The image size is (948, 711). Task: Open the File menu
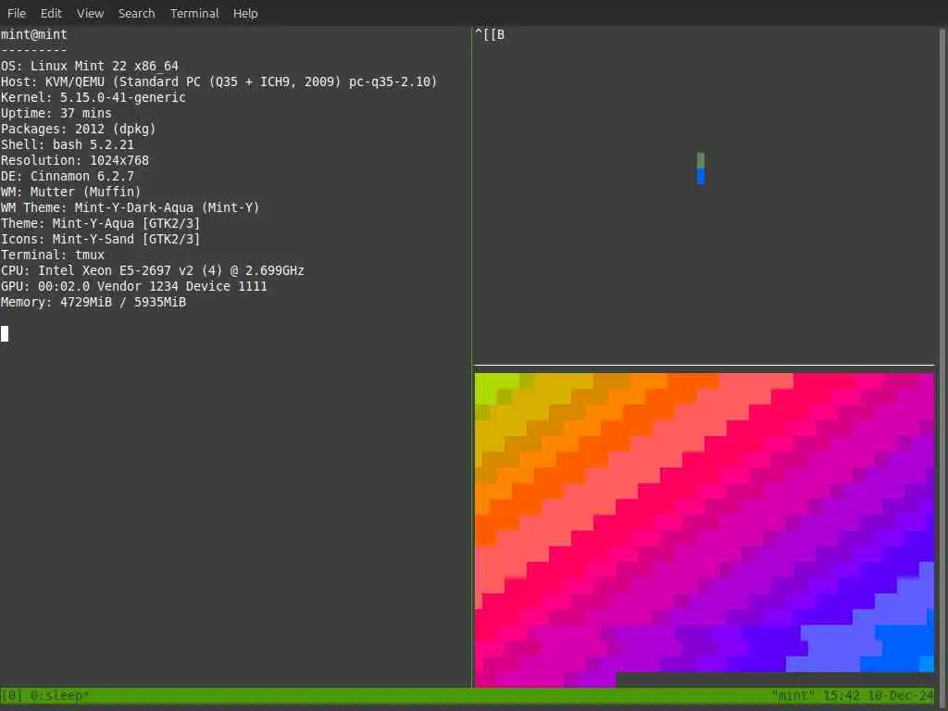click(x=17, y=13)
